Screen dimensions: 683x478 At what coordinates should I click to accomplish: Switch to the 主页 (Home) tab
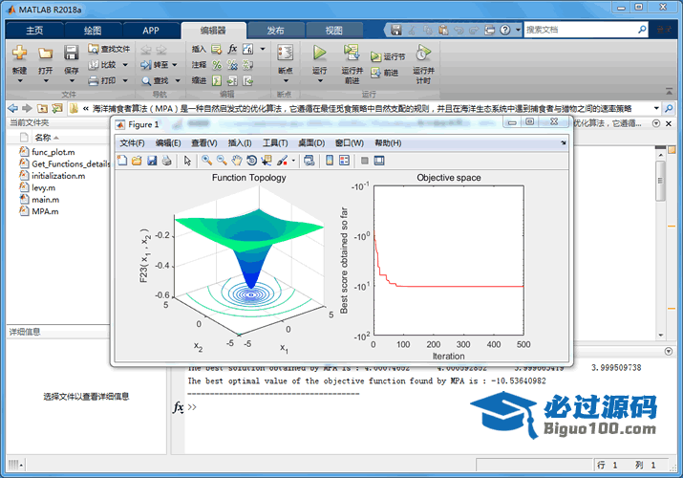(34, 31)
